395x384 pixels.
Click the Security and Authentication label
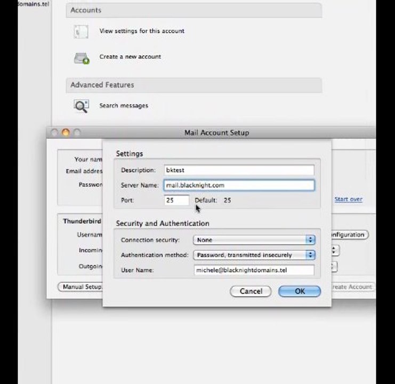click(163, 223)
